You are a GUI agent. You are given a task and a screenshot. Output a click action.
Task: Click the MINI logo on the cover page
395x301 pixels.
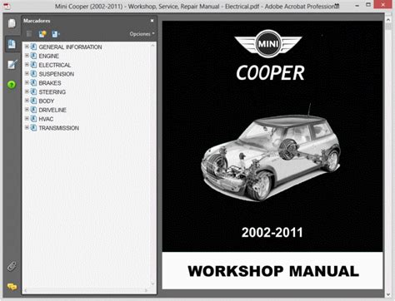268,43
